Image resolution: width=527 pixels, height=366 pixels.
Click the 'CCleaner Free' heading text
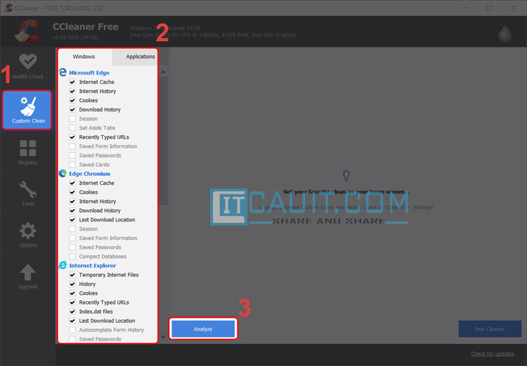coord(86,26)
